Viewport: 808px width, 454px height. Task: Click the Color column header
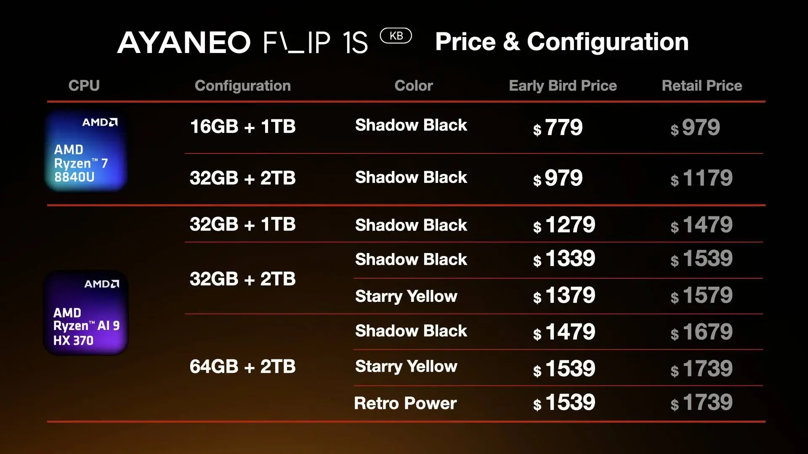414,86
